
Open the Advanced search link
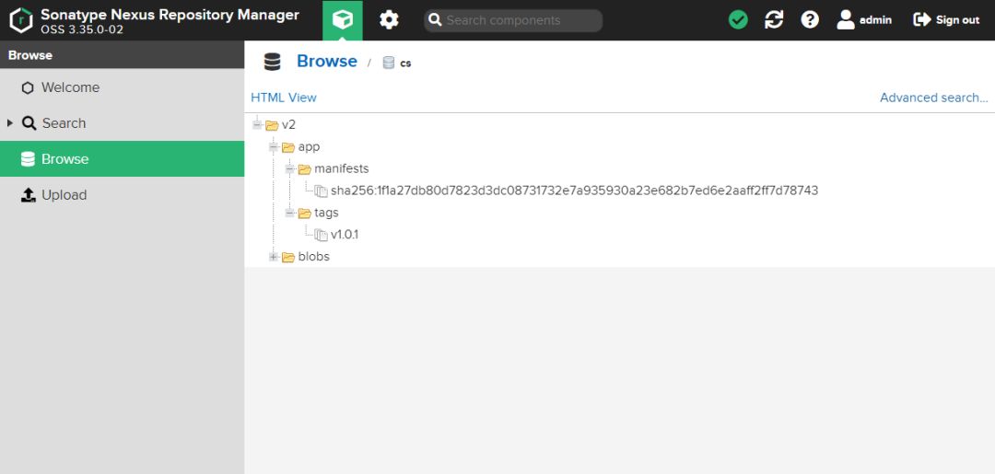[x=934, y=98]
